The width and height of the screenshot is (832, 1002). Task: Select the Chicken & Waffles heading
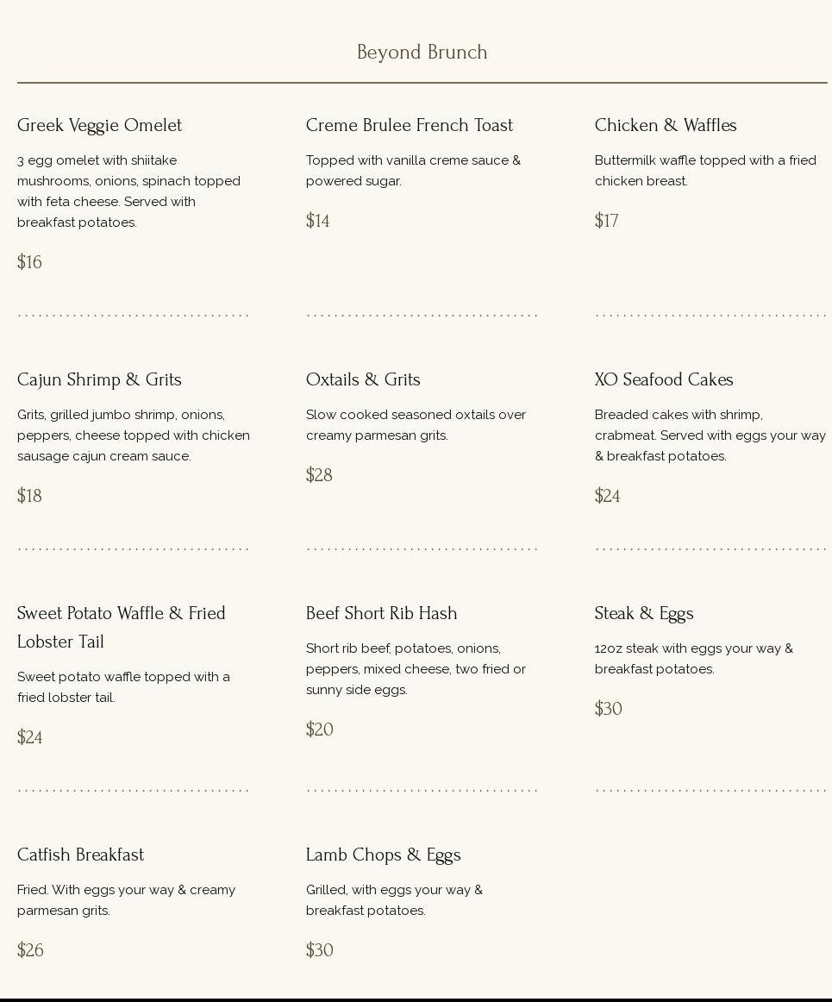pos(665,125)
